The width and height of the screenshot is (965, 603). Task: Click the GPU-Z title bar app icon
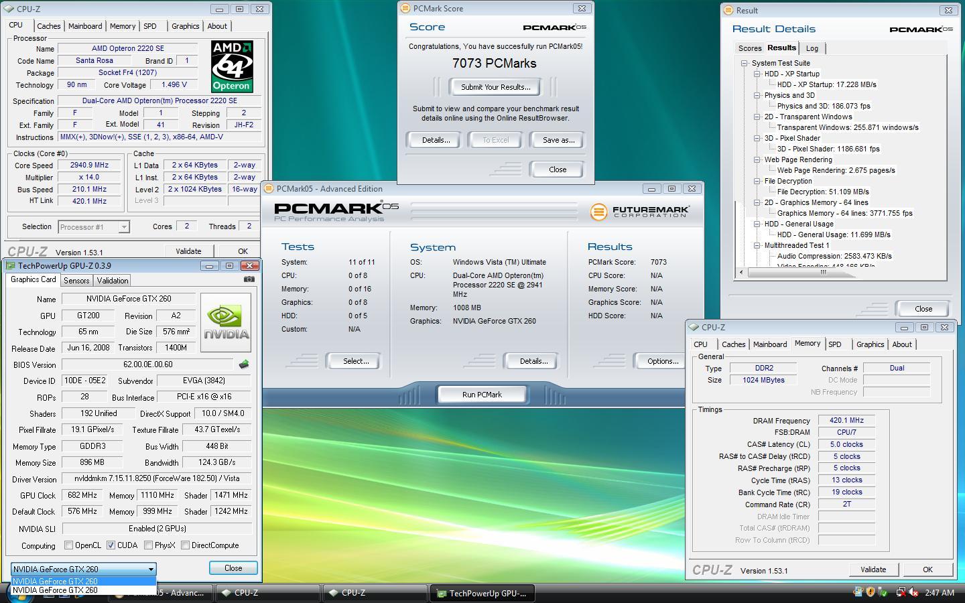pos(10,266)
